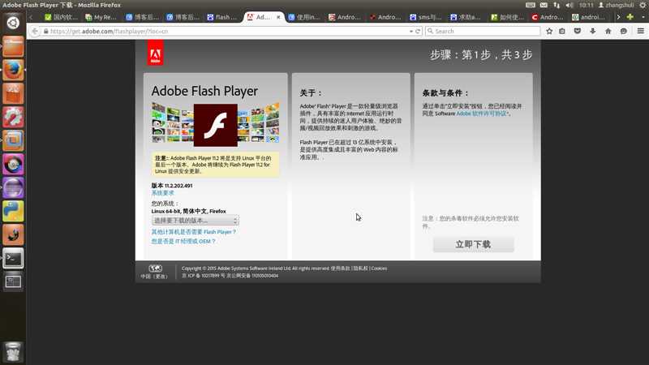Switch to the flash ... tab
Viewport: 649px width, 365px height.
pyautogui.click(x=221, y=17)
